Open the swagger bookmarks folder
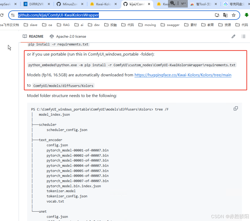The image size is (250, 221). tap(170, 25)
